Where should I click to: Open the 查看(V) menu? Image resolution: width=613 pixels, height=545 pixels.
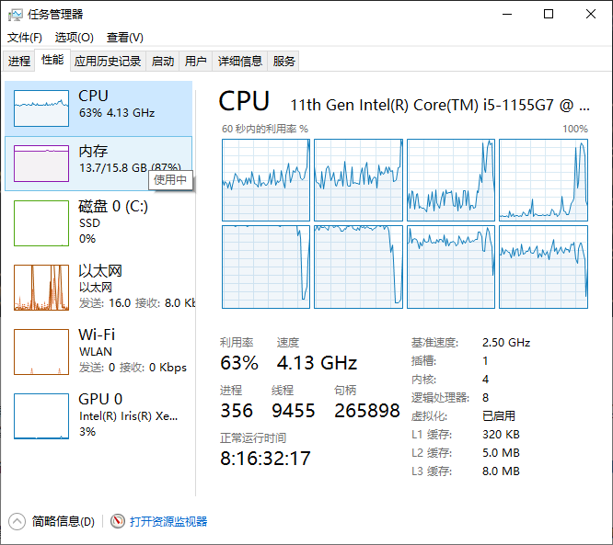pos(124,38)
